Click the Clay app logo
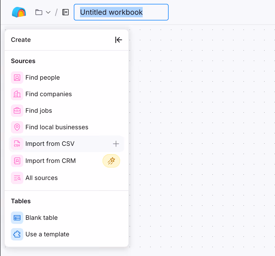The width and height of the screenshot is (275, 256). tap(19, 12)
